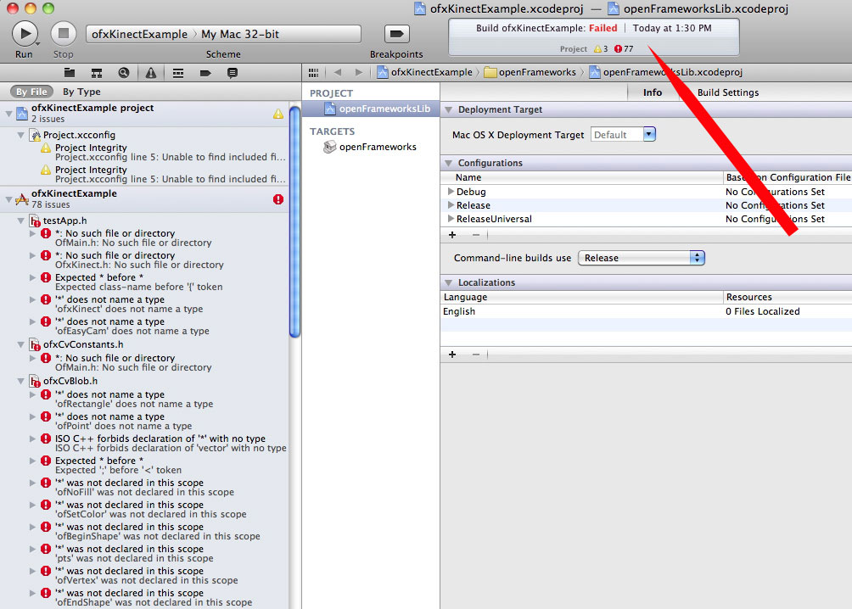This screenshot has width=852, height=609.
Task: Open the Log navigator speech-bubble icon
Action: click(x=233, y=73)
